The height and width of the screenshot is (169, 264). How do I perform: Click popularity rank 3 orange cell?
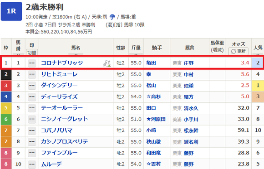click(x=258, y=97)
